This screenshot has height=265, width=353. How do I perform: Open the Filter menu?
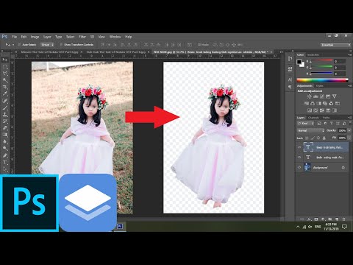click(x=82, y=37)
